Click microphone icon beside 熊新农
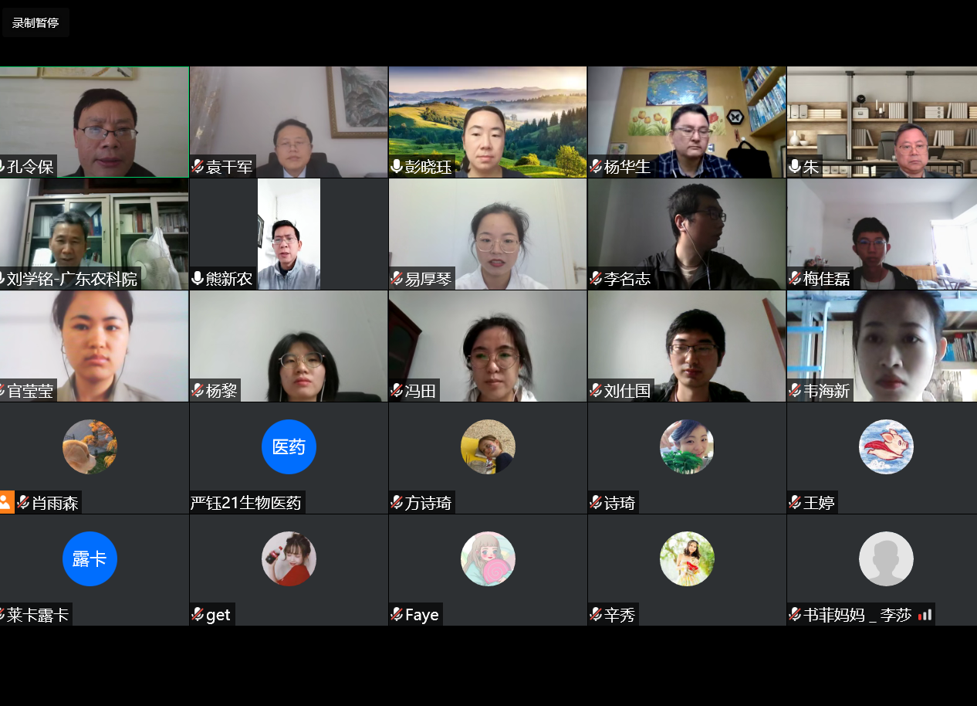Screen dimensions: 977x706 (x=198, y=278)
